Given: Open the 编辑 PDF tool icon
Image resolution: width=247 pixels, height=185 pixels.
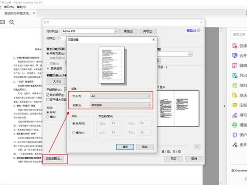Looking at the screenshot, I should tap(235, 65).
